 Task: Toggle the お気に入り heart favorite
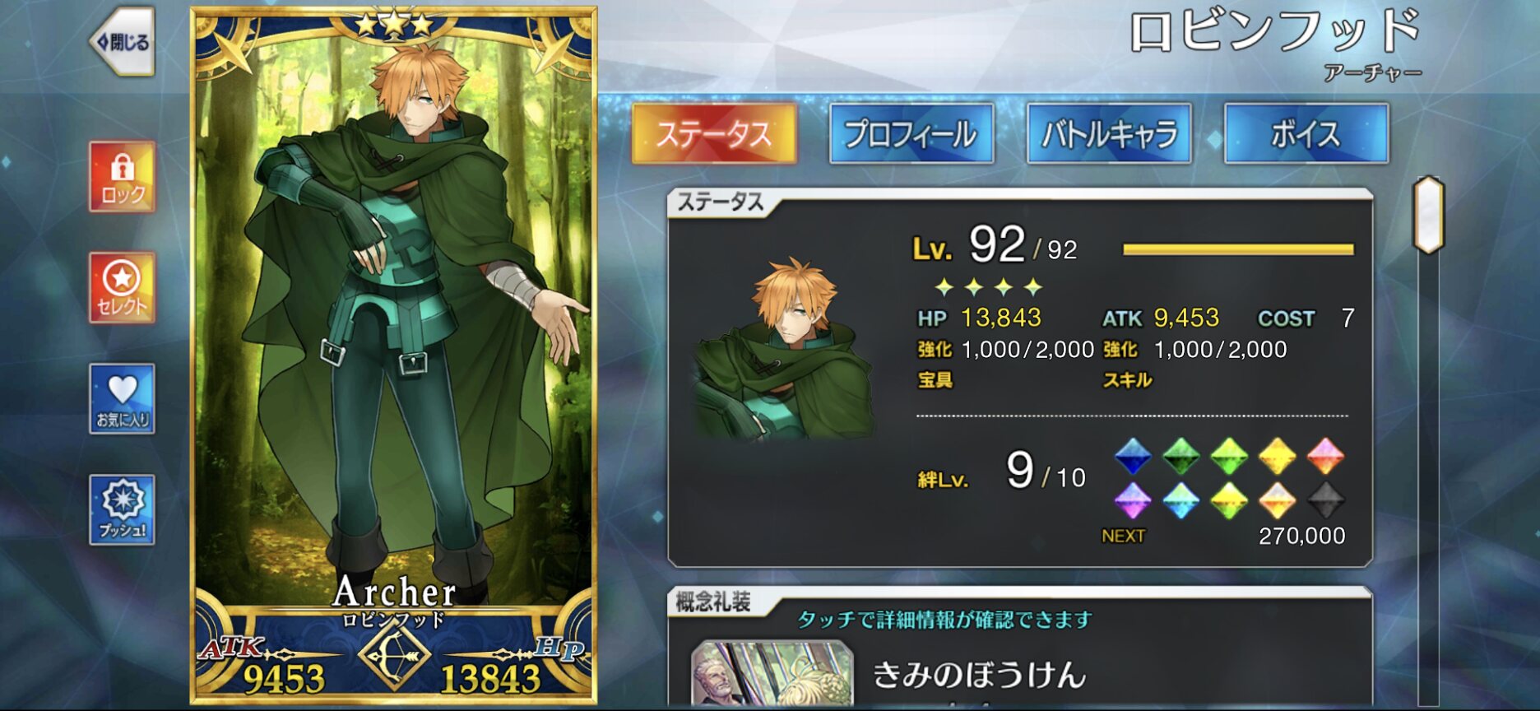[x=122, y=398]
